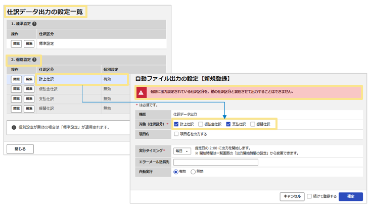369x207 pixels.
Task: Open the 毎日 timing dropdown
Action: [182, 151]
